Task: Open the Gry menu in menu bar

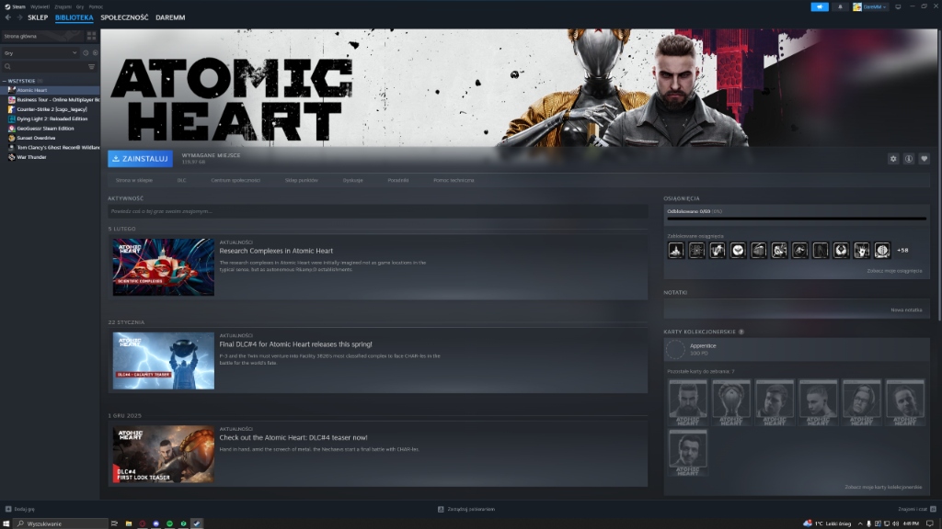Action: click(80, 6)
